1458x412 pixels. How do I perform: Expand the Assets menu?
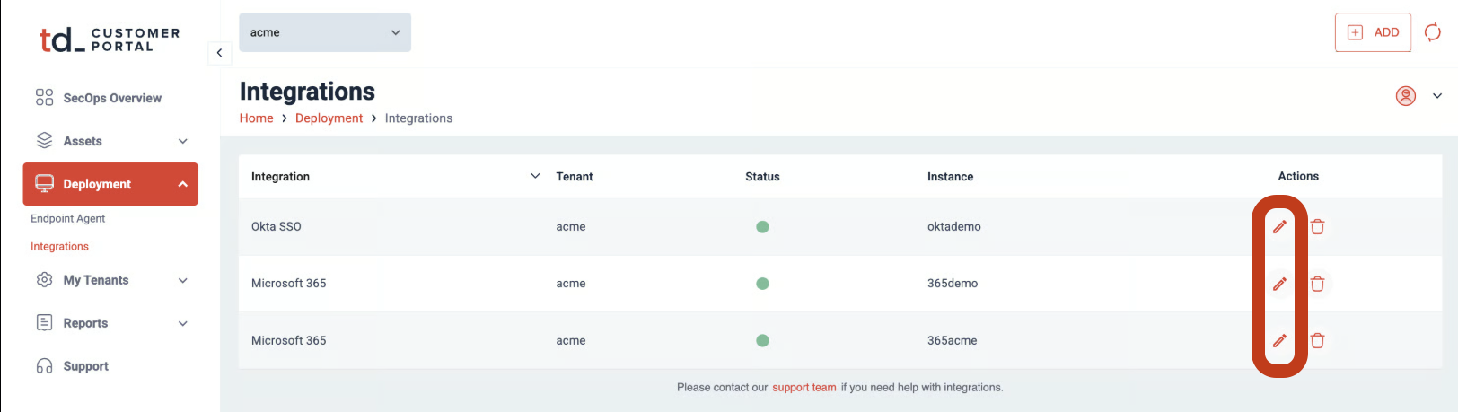183,141
